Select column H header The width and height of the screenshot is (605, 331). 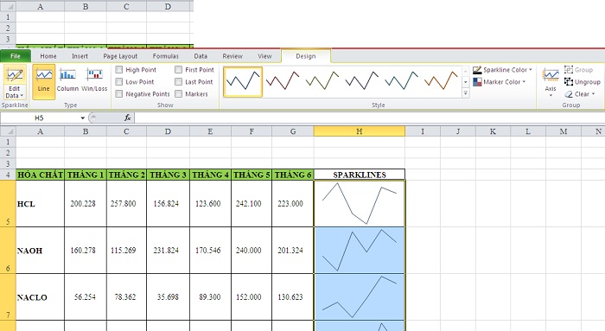coord(360,131)
